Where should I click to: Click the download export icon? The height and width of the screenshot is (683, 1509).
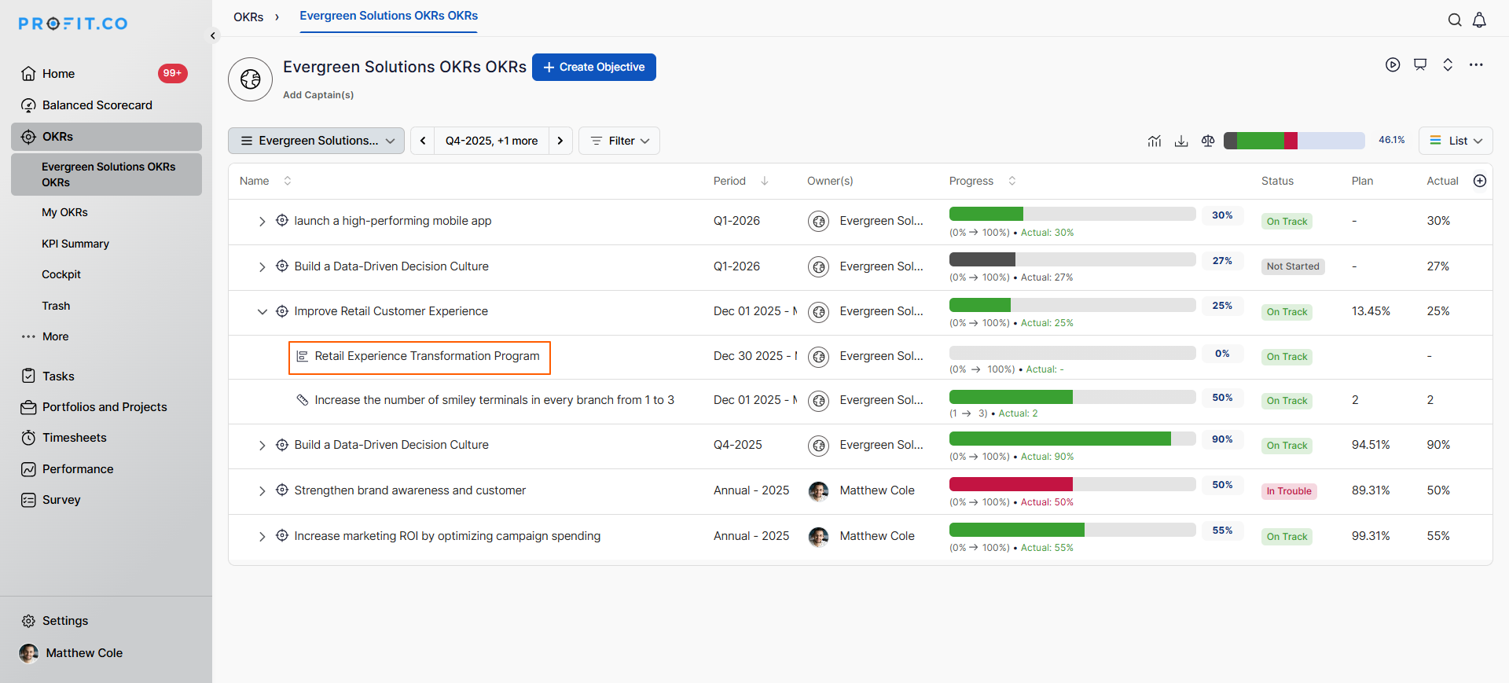[x=1180, y=141]
